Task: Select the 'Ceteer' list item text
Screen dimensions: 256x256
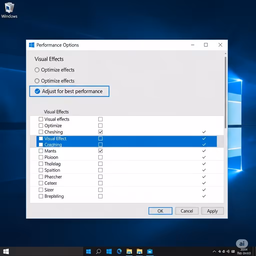Action: [50, 183]
